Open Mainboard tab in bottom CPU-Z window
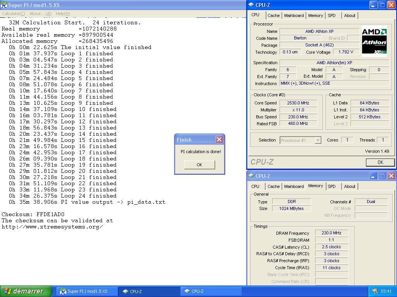This screenshot has height=297, width=397. pyautogui.click(x=294, y=186)
